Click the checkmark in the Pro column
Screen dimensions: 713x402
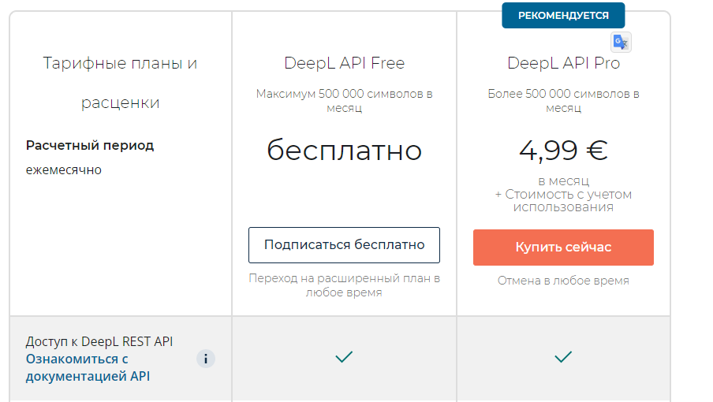click(563, 358)
